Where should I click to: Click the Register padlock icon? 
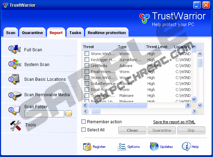point(87,146)
